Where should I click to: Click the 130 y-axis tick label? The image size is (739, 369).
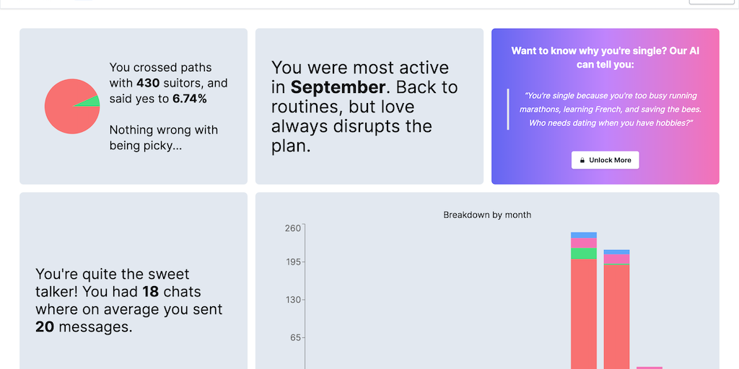pyautogui.click(x=292, y=300)
